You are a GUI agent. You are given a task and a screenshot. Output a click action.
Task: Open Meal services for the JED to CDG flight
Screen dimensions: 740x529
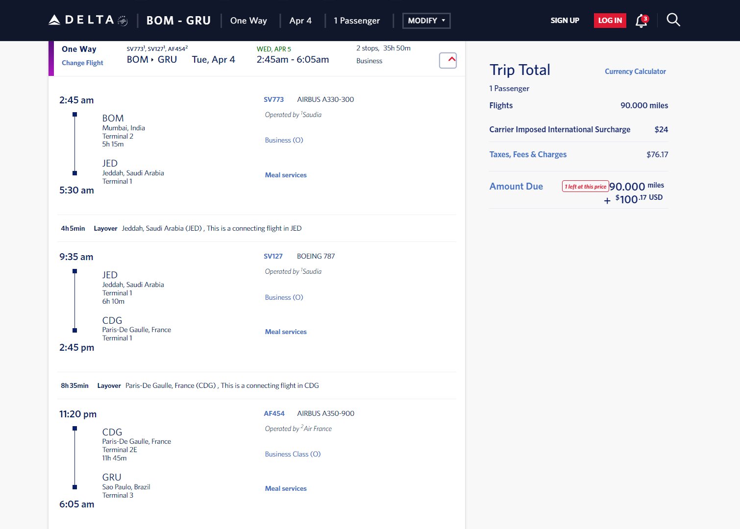click(286, 332)
